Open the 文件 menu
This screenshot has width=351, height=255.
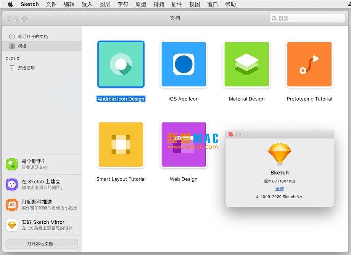51,4
